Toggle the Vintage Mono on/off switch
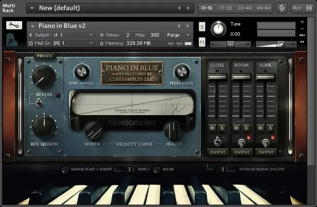 (x=226, y=169)
